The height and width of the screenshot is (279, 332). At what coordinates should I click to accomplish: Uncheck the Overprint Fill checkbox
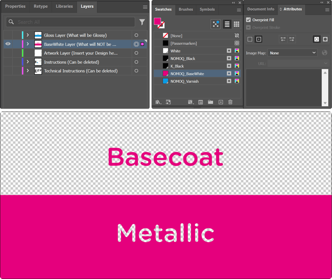[249, 20]
